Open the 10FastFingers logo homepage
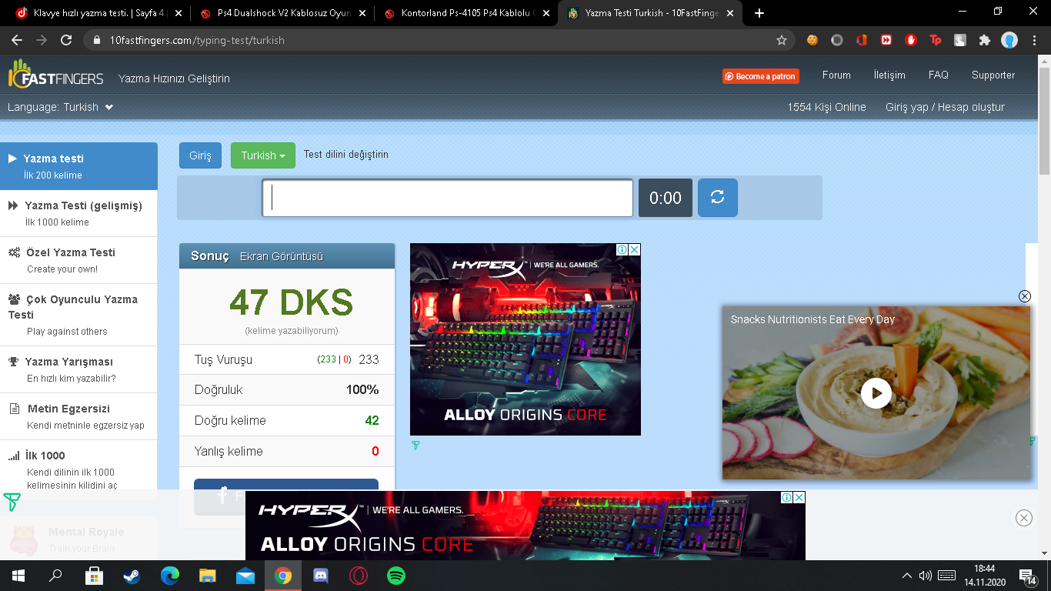This screenshot has height=591, width=1051. 55,75
